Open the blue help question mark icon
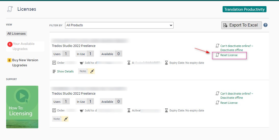This screenshot has height=140, width=279. pos(265,25)
